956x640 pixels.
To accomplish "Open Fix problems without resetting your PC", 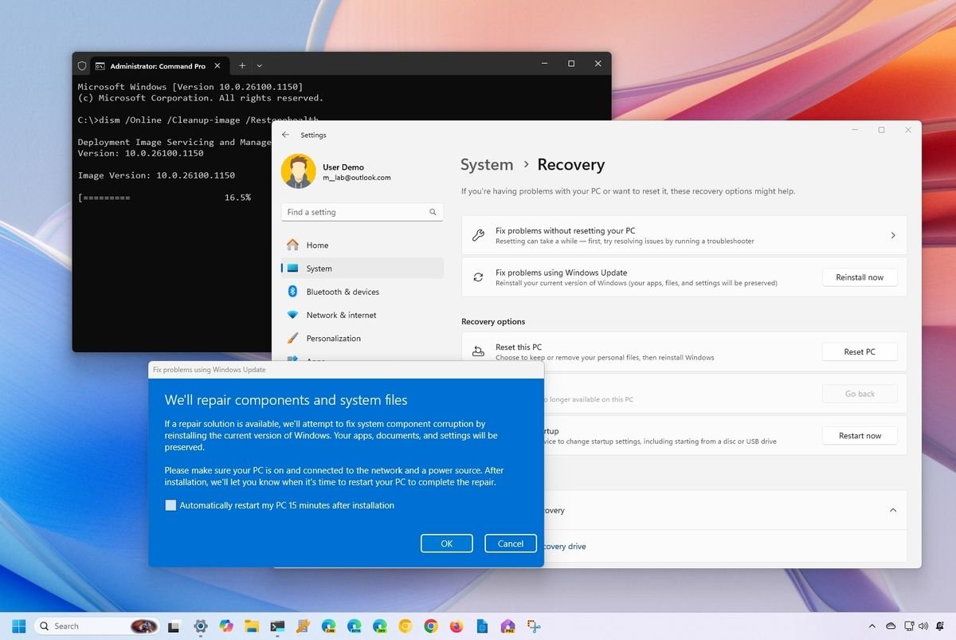I will coord(684,235).
